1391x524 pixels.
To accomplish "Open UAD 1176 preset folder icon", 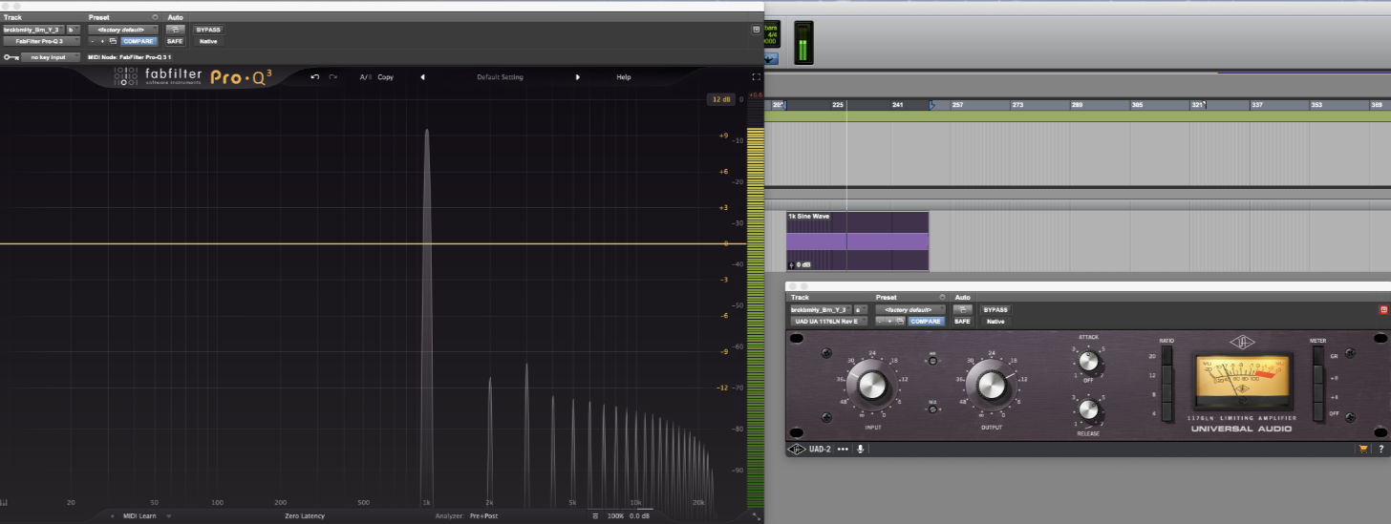I will (x=900, y=322).
